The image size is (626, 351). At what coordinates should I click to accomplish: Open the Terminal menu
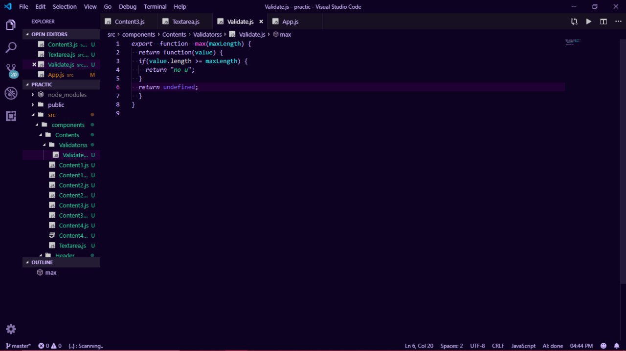pos(155,7)
